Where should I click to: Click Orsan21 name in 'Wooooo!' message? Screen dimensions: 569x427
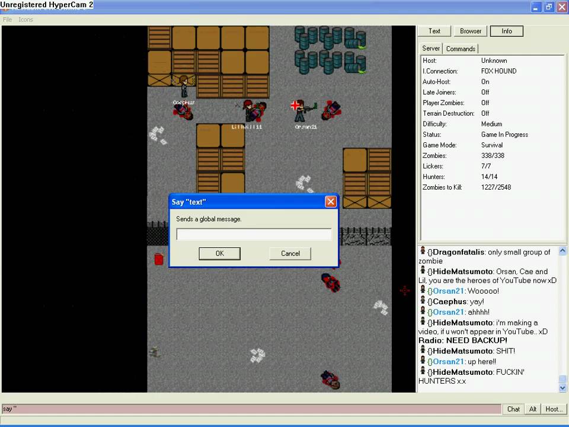pos(448,291)
